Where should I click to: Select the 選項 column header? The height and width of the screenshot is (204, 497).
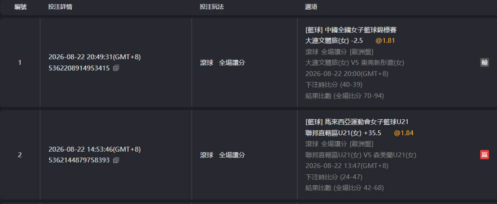tap(311, 7)
